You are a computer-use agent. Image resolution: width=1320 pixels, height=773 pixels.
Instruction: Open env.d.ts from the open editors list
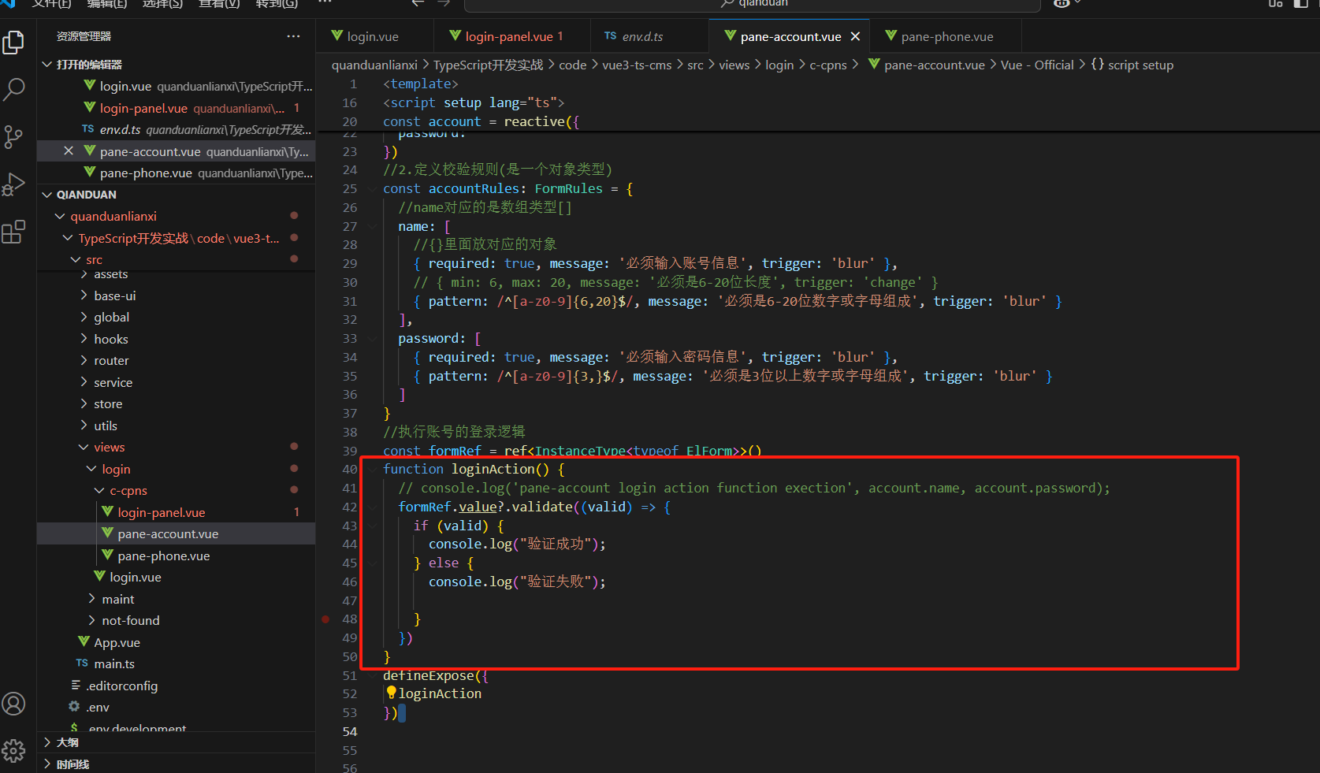click(176, 129)
